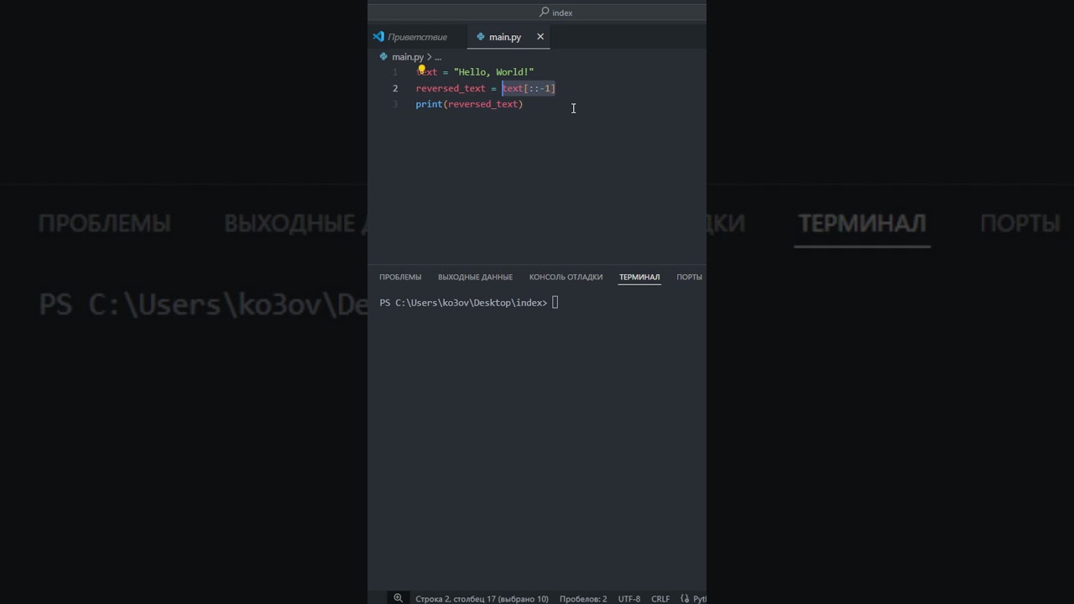Click line number 2 in gutter
This screenshot has height=604, width=1074.
[395, 88]
